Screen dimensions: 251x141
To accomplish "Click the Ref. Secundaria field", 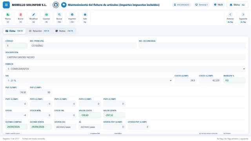I will [192, 45].
